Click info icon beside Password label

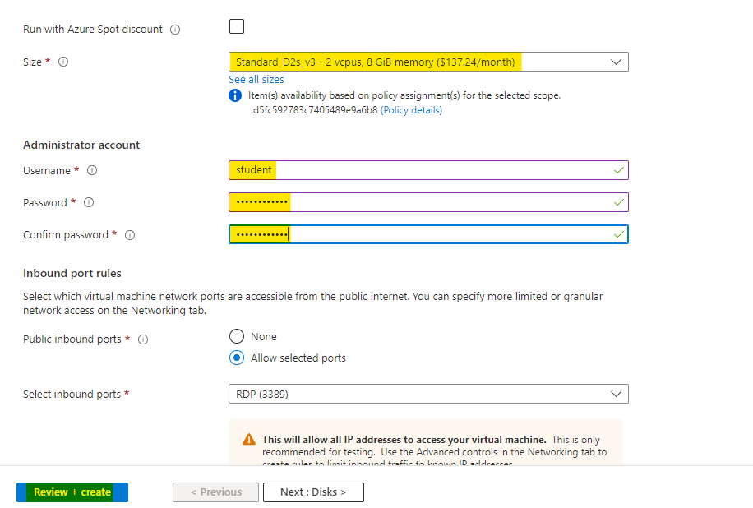coord(89,203)
